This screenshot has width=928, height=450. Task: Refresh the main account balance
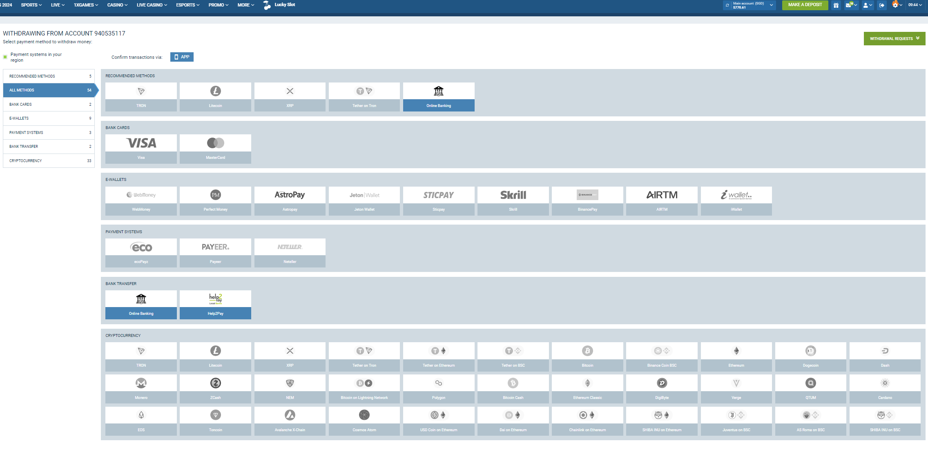pyautogui.click(x=727, y=5)
